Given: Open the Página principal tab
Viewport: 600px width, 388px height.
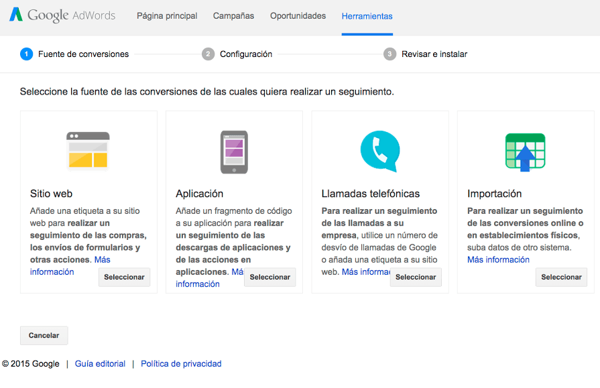Looking at the screenshot, I should [167, 16].
